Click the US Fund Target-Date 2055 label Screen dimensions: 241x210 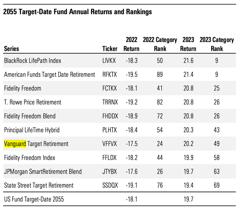[x=34, y=200]
